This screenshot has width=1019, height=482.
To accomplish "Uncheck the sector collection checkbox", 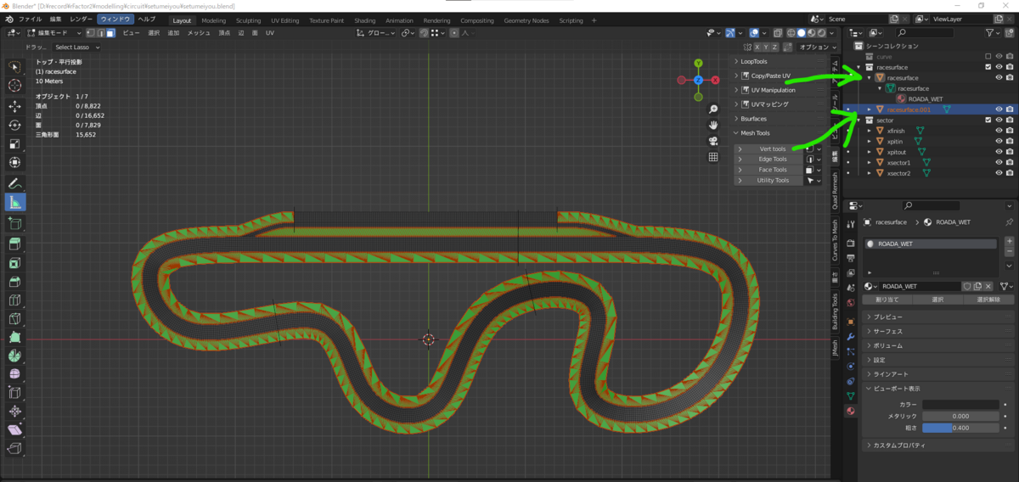I will [x=988, y=120].
